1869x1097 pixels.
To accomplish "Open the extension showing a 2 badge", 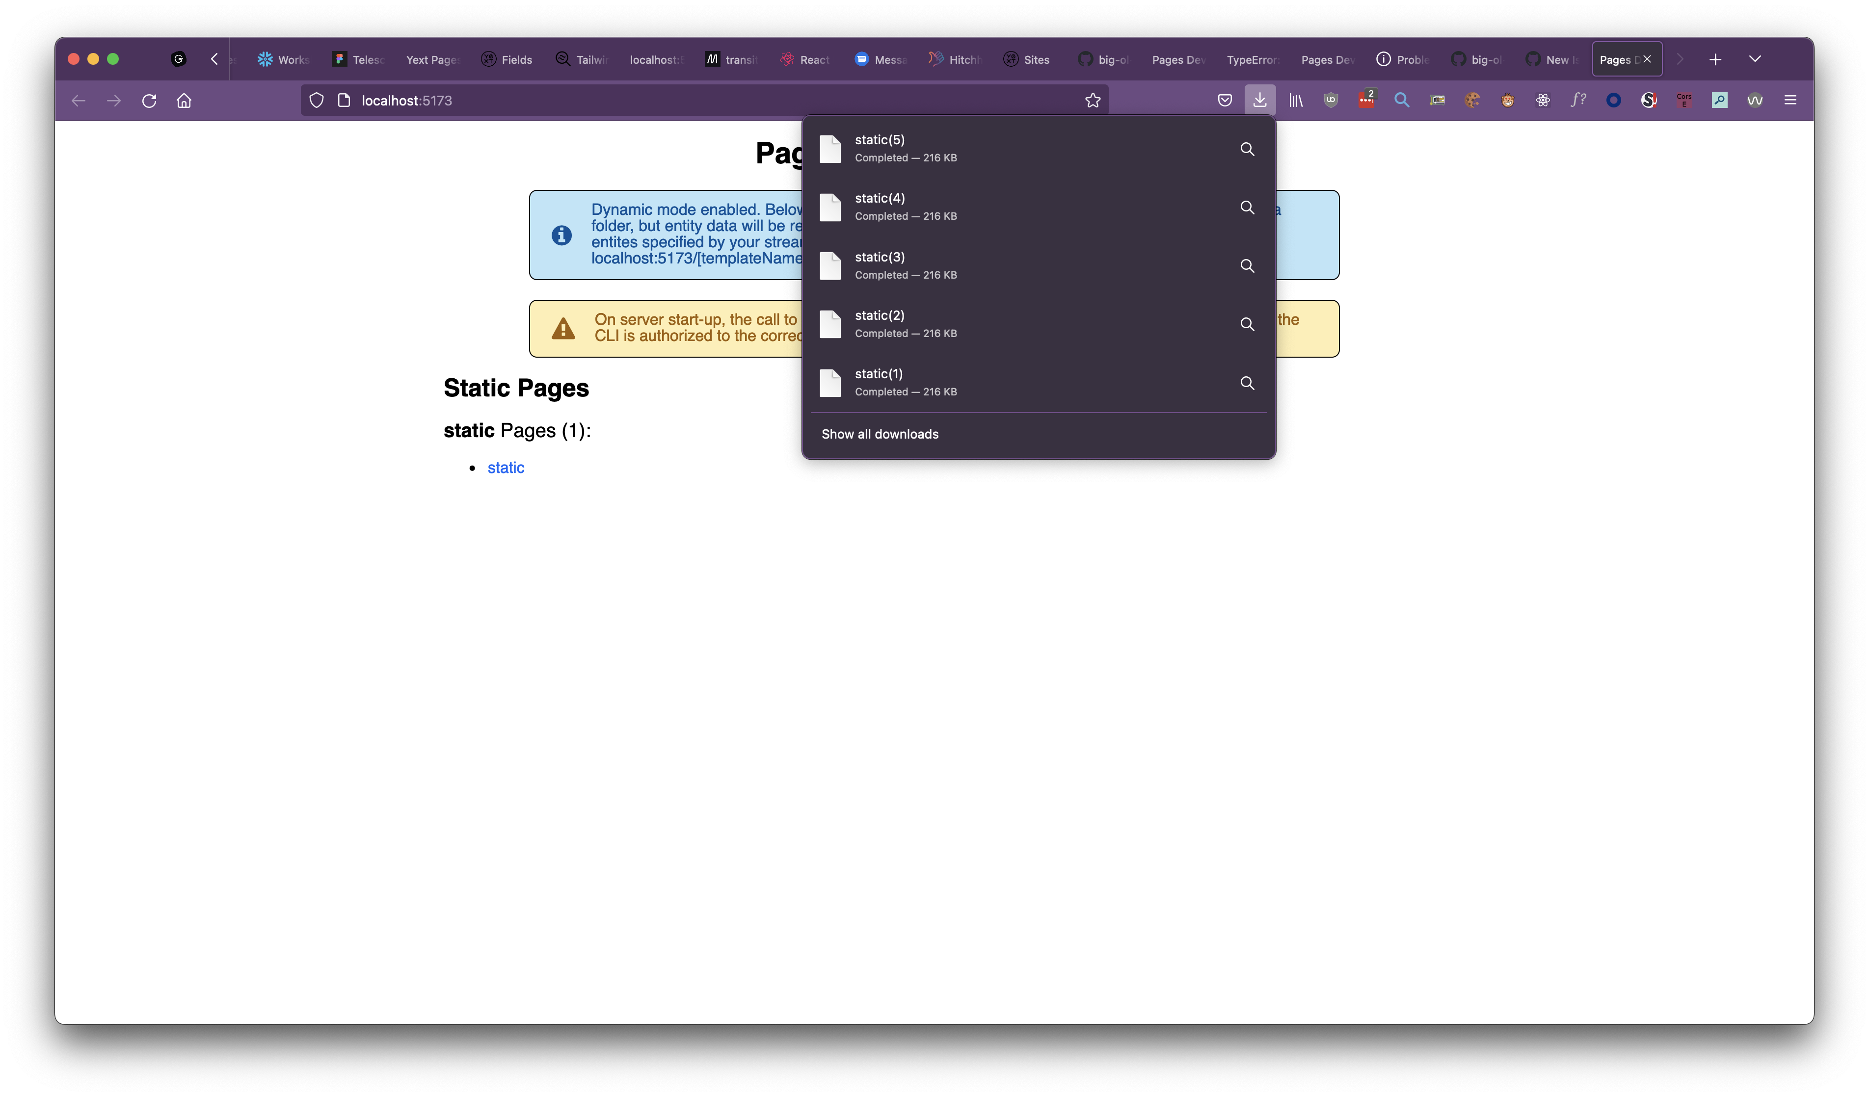I will 1367,100.
